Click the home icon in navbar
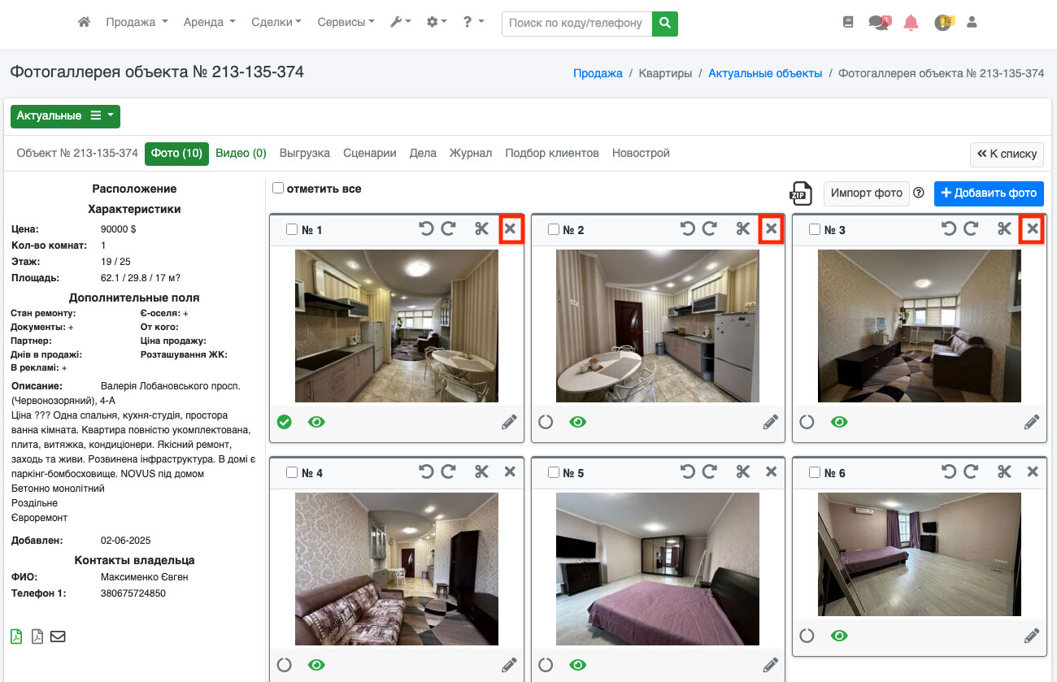This screenshot has height=682, width=1057. (84, 23)
